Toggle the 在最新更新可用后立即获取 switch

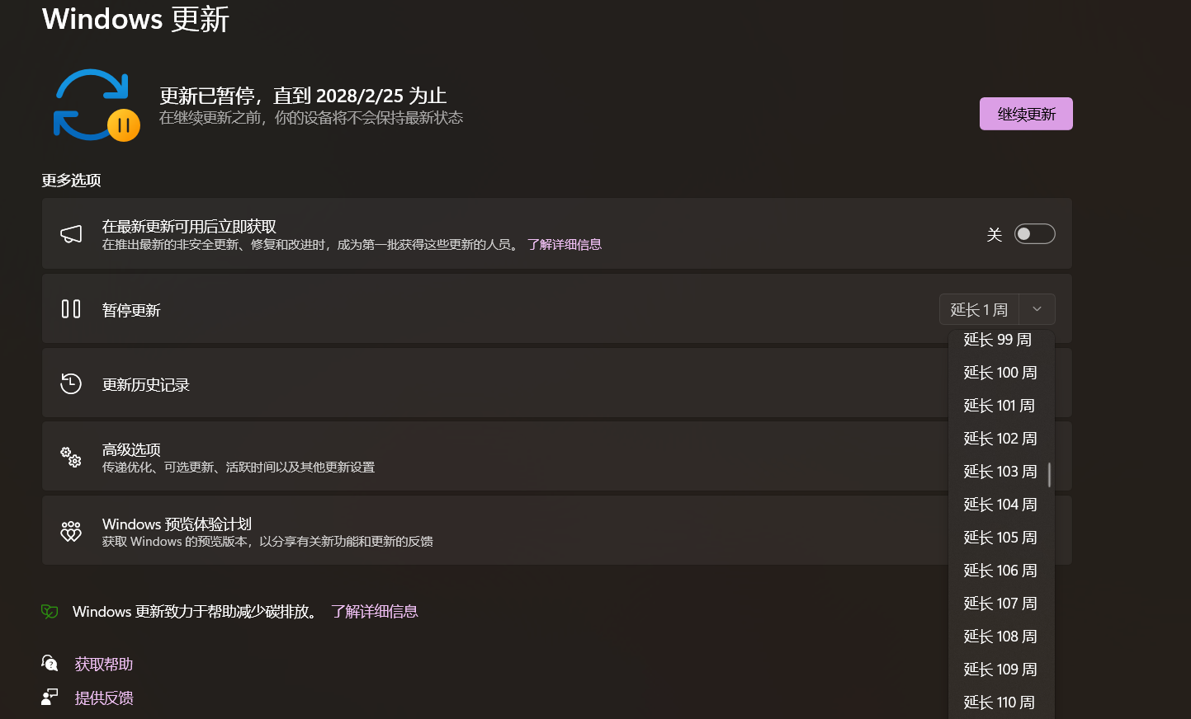point(1034,234)
